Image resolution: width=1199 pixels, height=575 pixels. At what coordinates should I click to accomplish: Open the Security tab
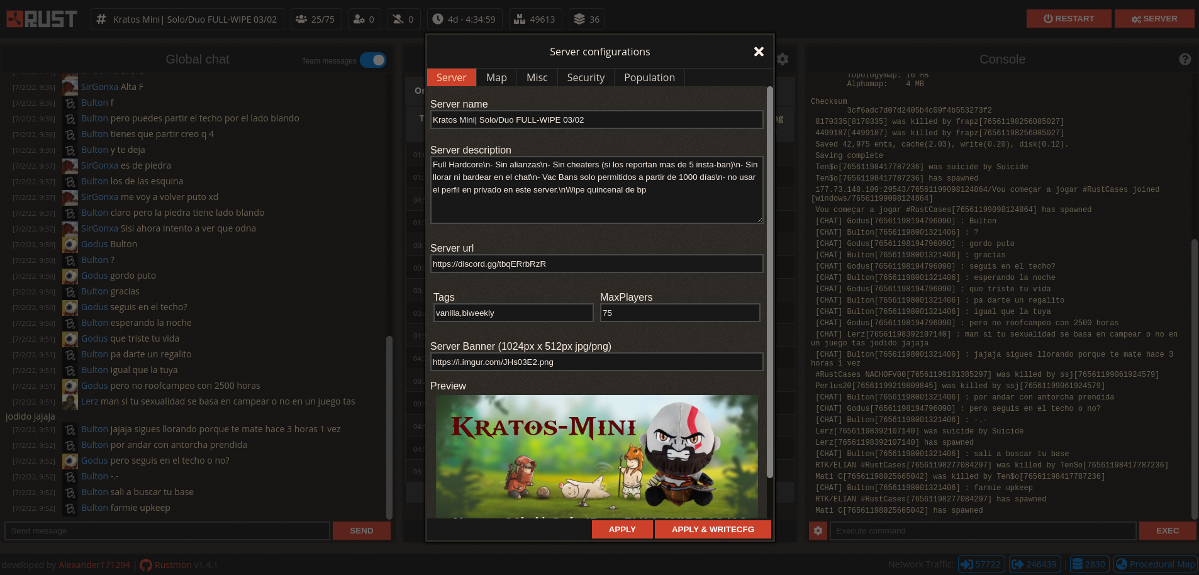pyautogui.click(x=586, y=77)
